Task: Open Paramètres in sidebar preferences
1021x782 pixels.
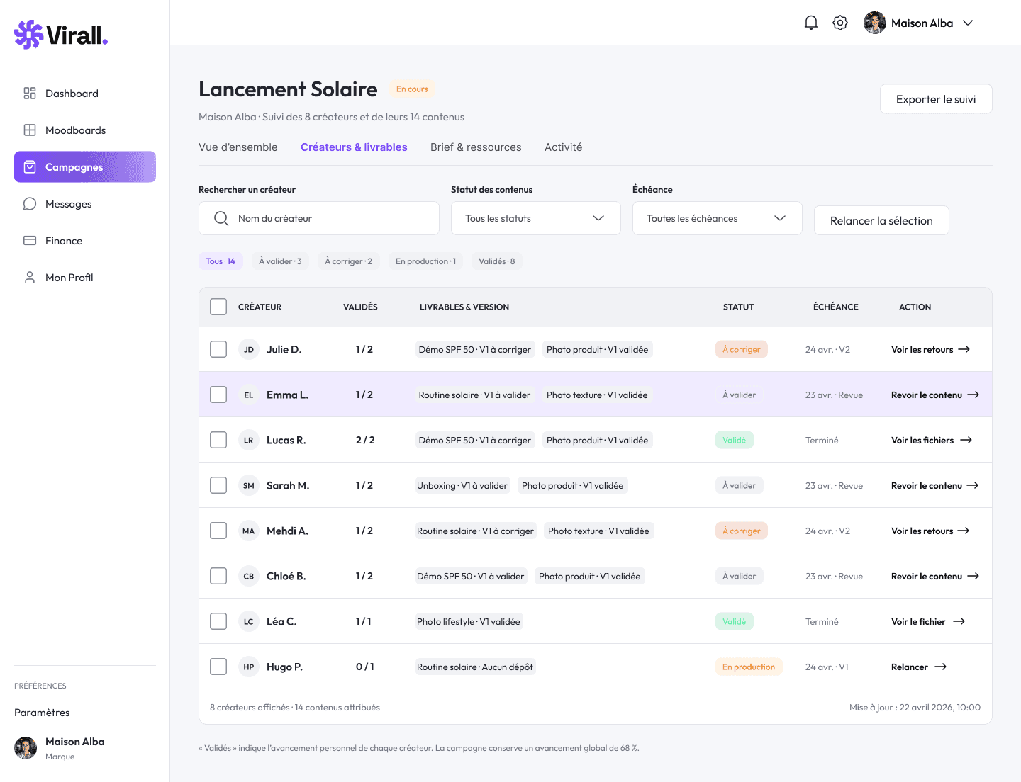Action: (x=42, y=713)
